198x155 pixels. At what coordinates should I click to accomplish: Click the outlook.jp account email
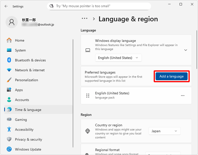[x=38, y=25]
